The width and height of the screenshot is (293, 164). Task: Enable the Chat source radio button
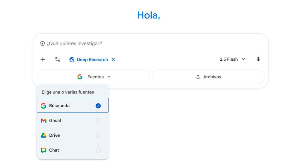pos(98,150)
